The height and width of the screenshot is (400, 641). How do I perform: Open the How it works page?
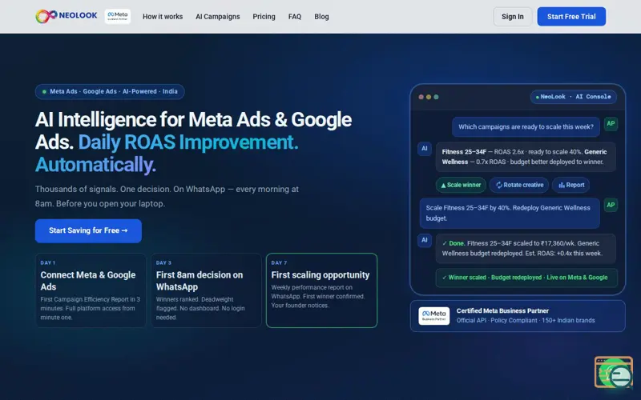(163, 17)
